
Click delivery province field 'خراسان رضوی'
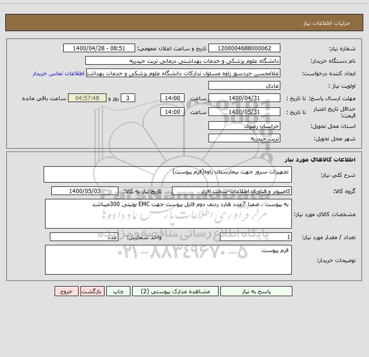(x=244, y=126)
